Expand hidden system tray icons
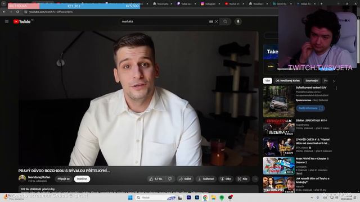This screenshot has width=360, height=202. pos(312,198)
